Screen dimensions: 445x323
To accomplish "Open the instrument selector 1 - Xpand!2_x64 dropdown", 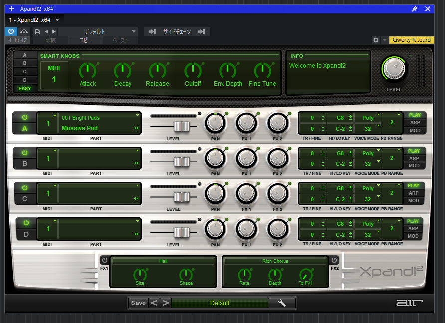I will (34, 20).
